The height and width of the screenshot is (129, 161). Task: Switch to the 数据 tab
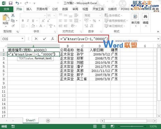coord(65,9)
